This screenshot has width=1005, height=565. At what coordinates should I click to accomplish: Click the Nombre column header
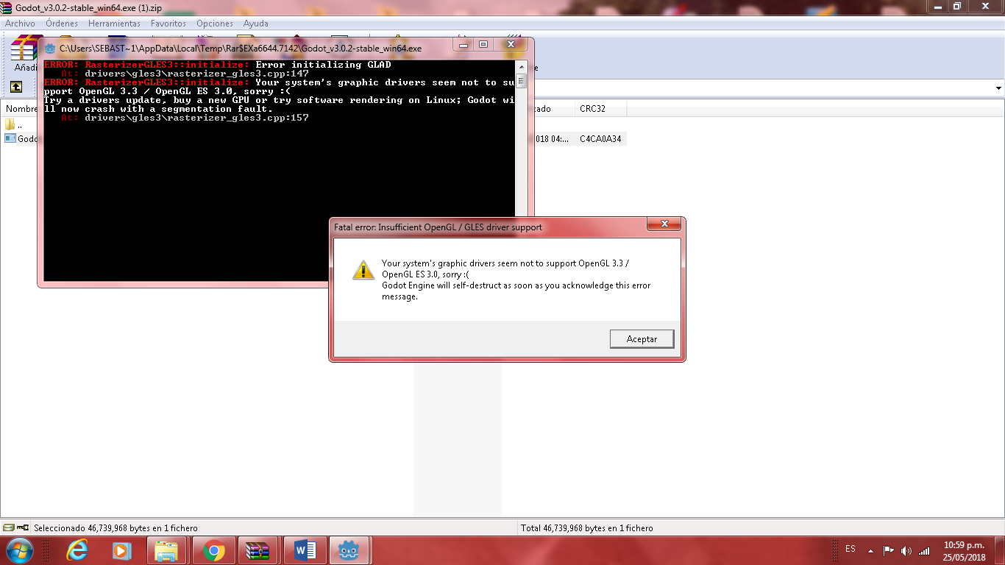pyautogui.click(x=21, y=109)
